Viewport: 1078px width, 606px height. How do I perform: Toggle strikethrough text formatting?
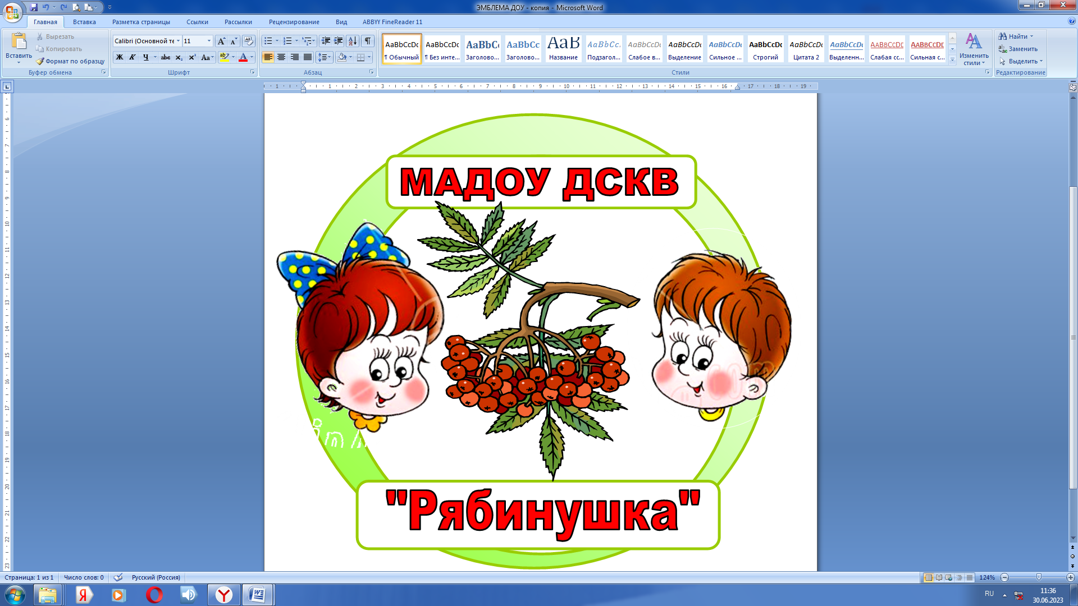[165, 57]
